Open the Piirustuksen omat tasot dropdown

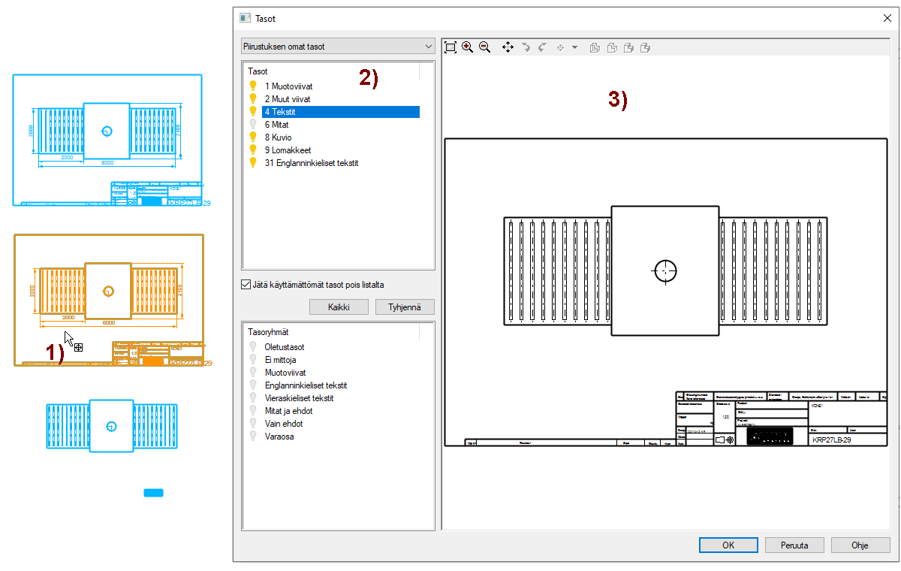tap(338, 47)
